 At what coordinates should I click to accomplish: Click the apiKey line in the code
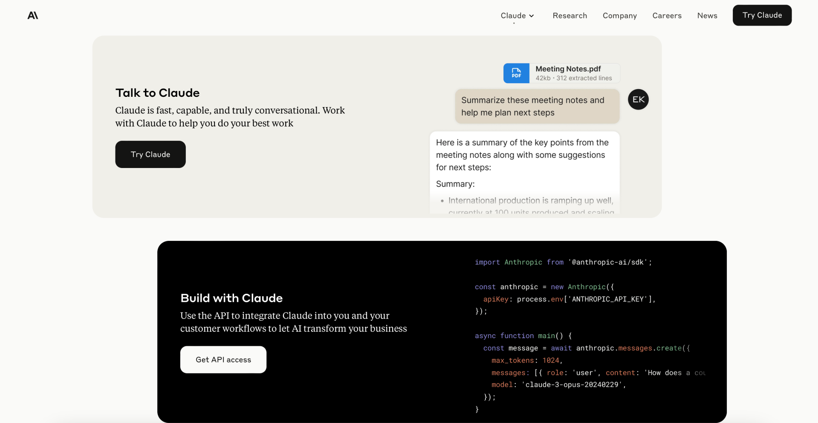point(569,299)
